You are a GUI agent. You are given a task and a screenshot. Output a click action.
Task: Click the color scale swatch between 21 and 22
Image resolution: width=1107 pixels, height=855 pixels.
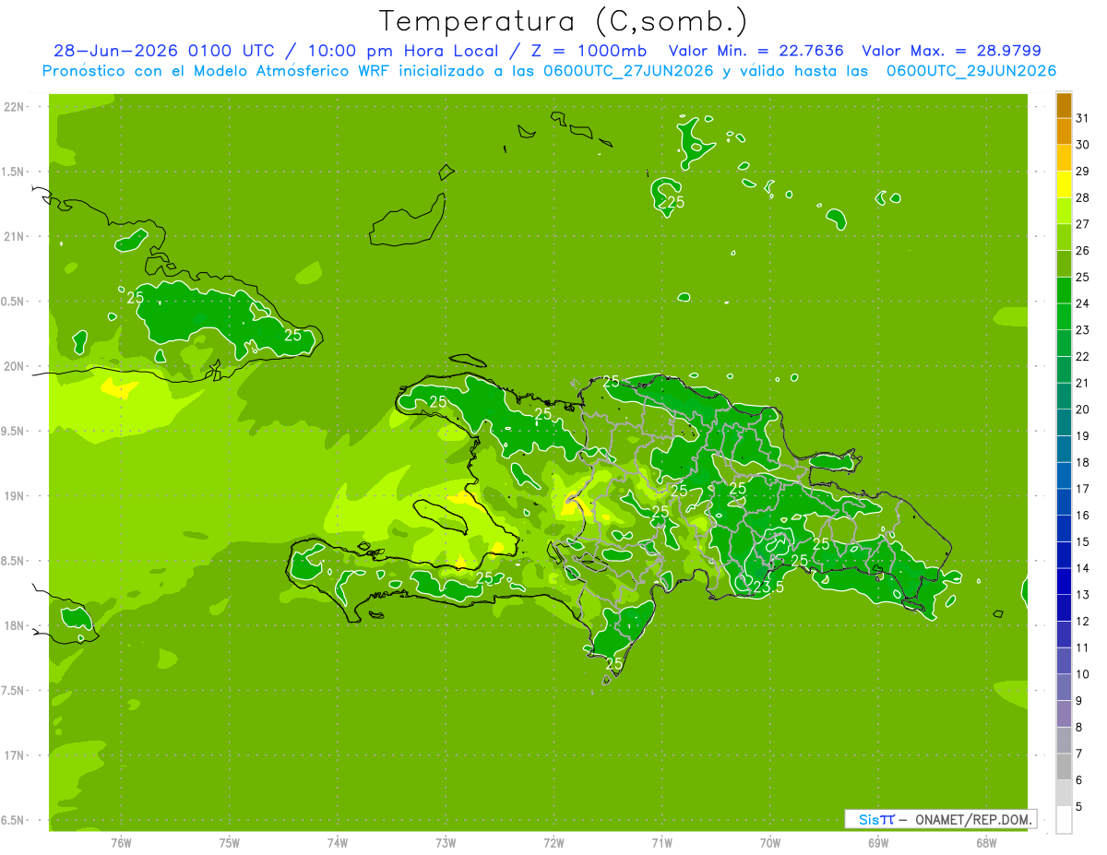coord(1064,370)
